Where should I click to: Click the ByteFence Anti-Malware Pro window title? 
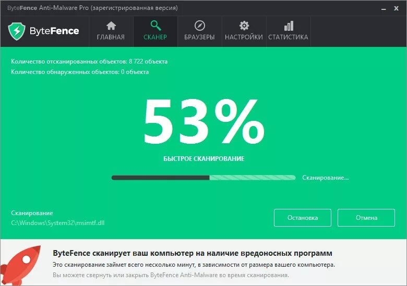92,8
